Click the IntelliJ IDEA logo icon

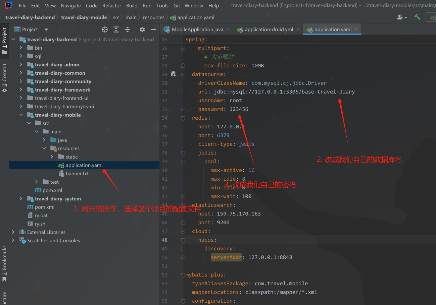click(8, 5)
